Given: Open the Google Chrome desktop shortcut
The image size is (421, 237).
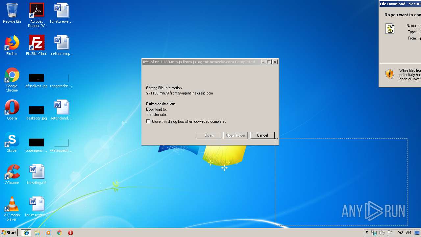Looking at the screenshot, I should [x=12, y=80].
